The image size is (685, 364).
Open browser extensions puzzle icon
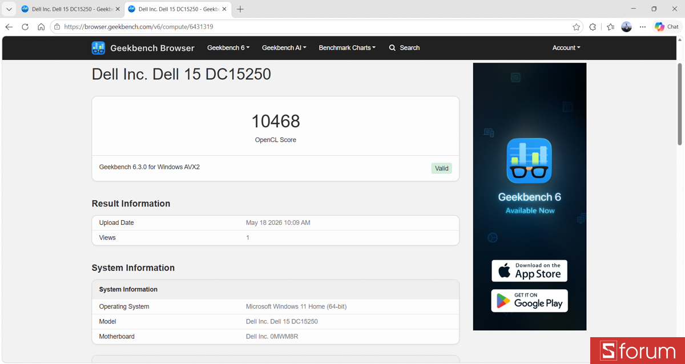[x=593, y=27]
